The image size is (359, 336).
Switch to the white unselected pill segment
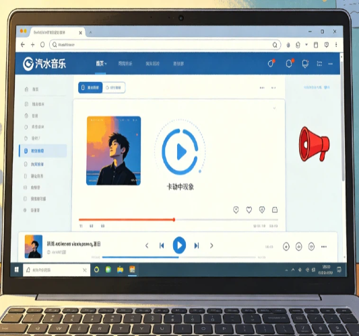point(114,88)
